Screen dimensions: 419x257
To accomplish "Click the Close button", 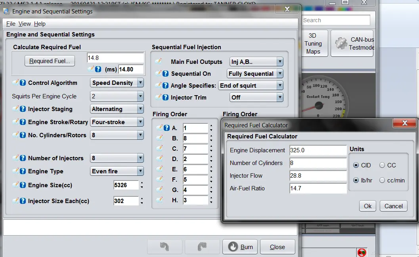I will click(x=277, y=247).
